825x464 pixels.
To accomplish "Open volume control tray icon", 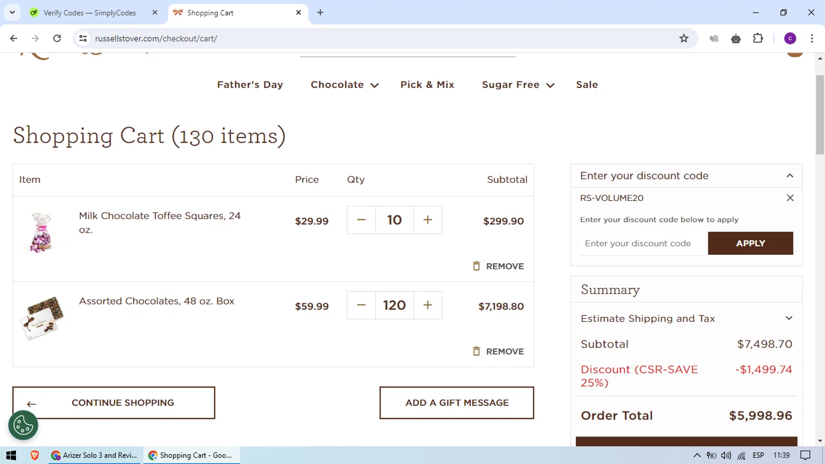I will [726, 455].
